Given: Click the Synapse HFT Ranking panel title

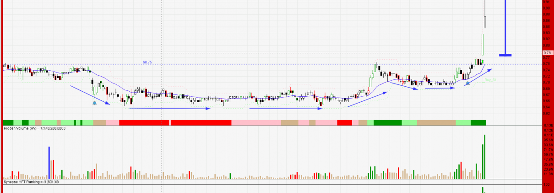Looking at the screenshot, I should tap(31, 182).
